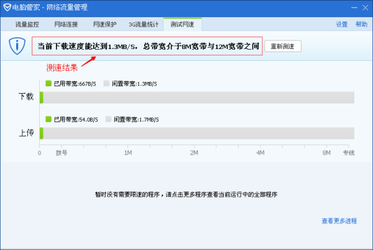Select the 网速保护 tab
This screenshot has height=250, width=373.
[x=104, y=24]
